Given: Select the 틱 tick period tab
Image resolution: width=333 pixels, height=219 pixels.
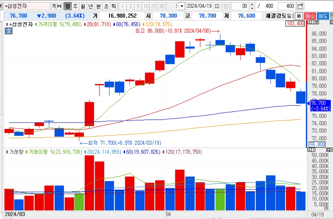Looking at the screenshot, I should pyautogui.click(x=114, y=6).
